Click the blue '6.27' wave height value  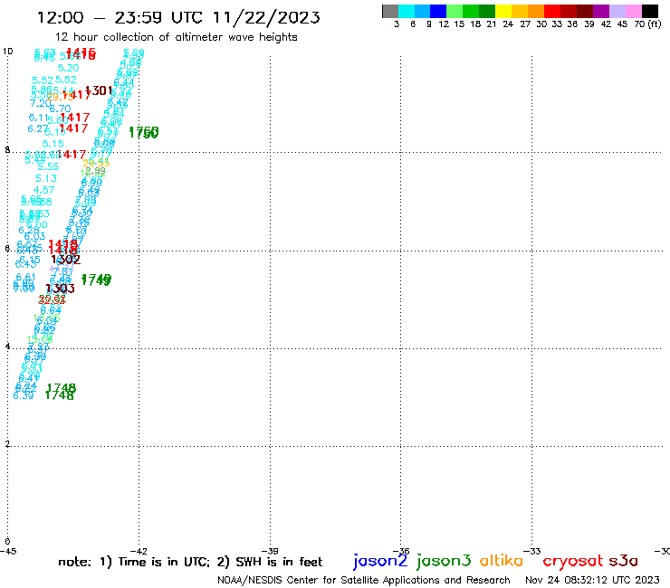pos(38,128)
